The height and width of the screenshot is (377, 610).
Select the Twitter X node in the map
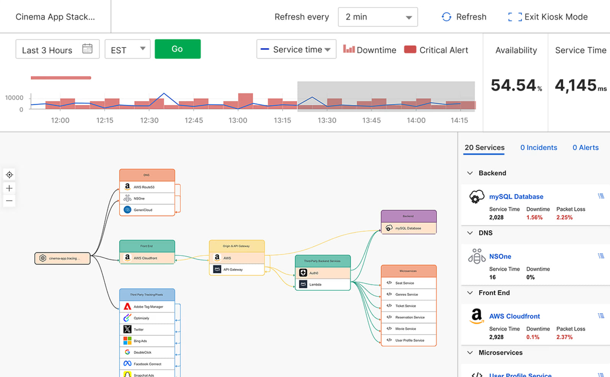pyautogui.click(x=147, y=330)
